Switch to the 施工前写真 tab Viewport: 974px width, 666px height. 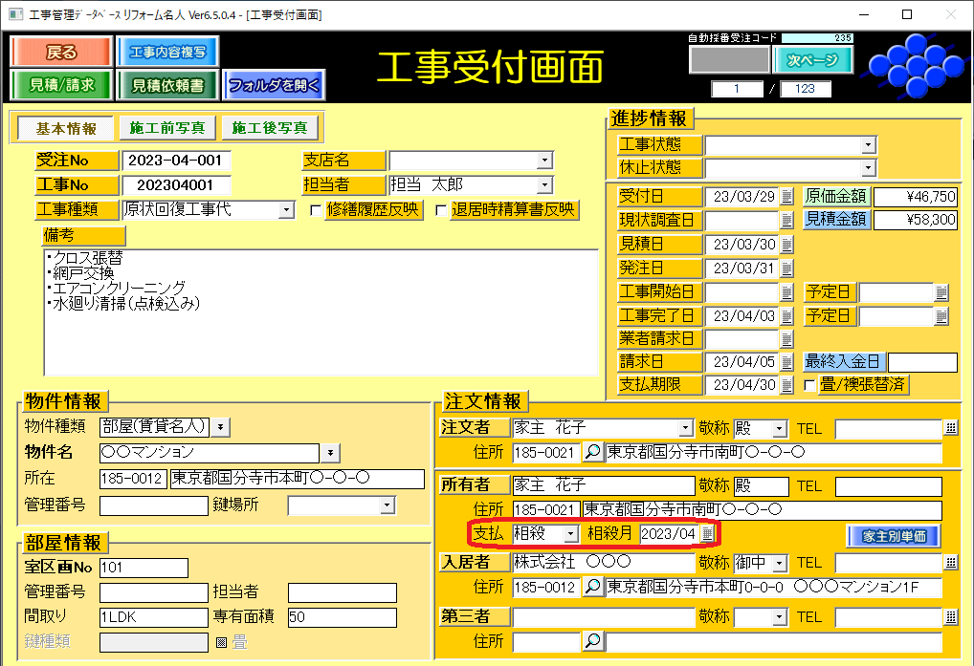[x=167, y=128]
